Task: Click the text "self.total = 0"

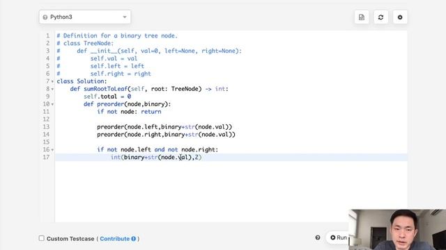Action: (x=107, y=97)
